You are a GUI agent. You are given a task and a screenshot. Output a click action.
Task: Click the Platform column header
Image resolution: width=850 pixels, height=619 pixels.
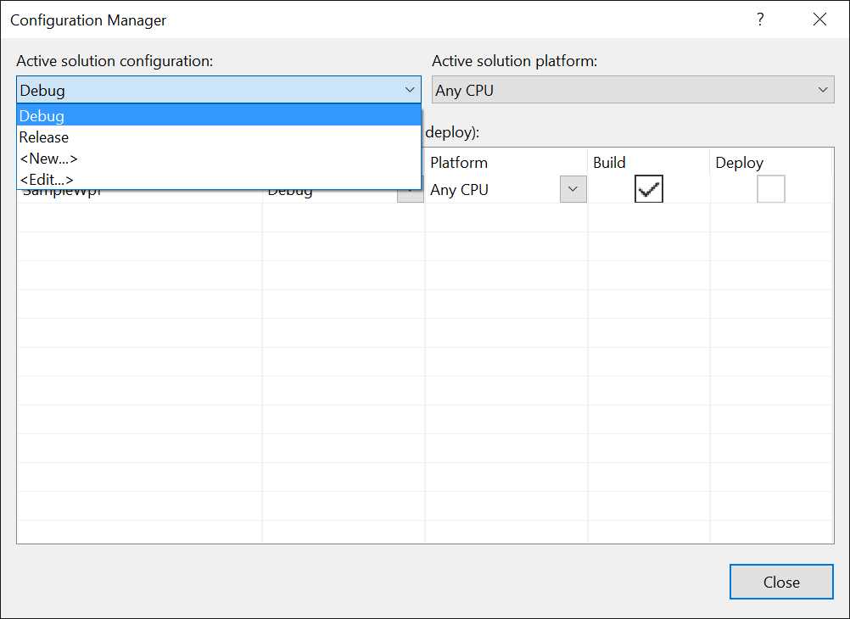click(x=459, y=162)
